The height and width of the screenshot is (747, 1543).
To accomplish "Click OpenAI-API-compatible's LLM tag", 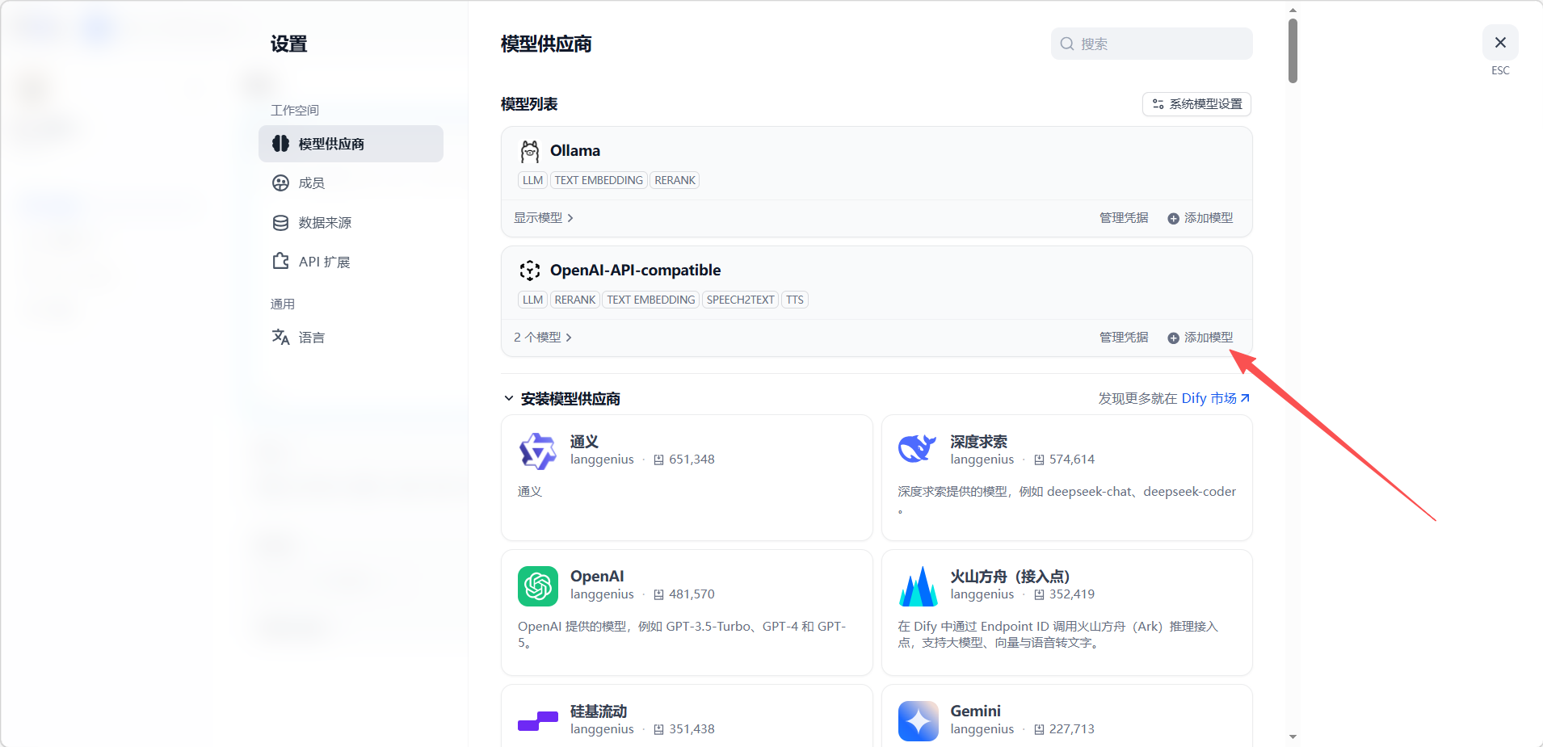I will [532, 300].
